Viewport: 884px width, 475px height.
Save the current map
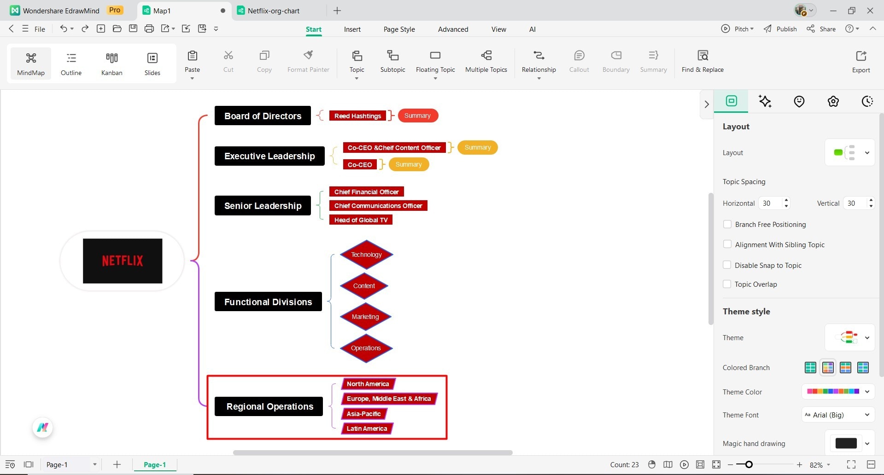point(133,29)
